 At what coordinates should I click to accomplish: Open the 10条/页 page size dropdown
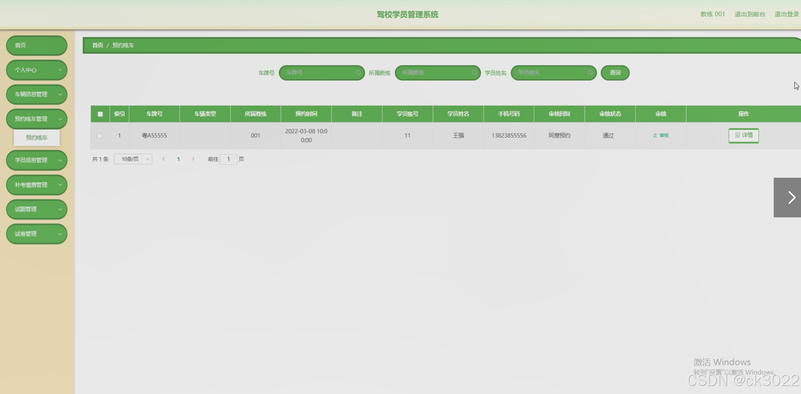pos(133,159)
